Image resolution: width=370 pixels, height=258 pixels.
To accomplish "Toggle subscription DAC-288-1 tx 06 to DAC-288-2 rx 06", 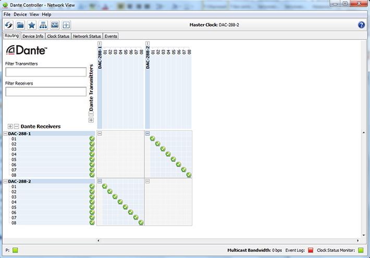I will tap(130, 212).
